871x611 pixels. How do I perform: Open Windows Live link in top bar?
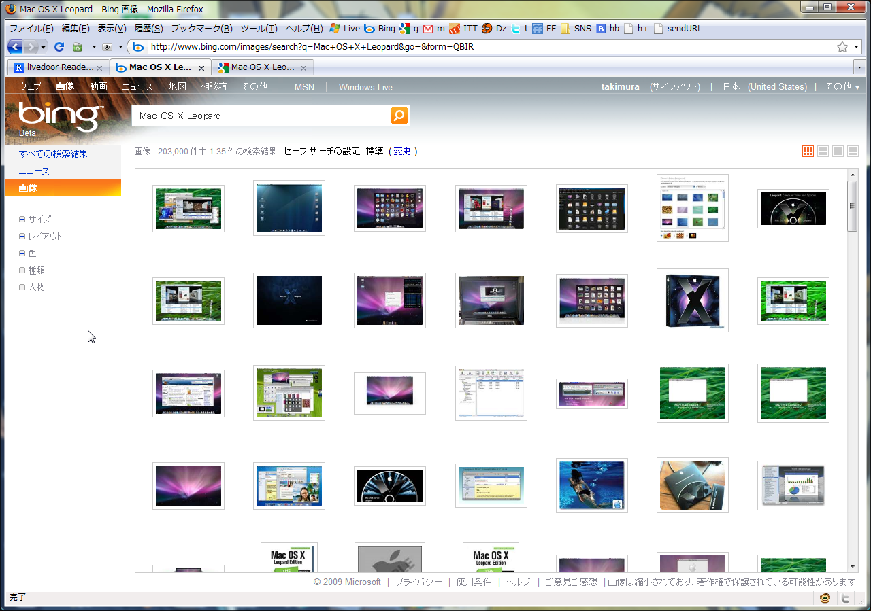[365, 87]
